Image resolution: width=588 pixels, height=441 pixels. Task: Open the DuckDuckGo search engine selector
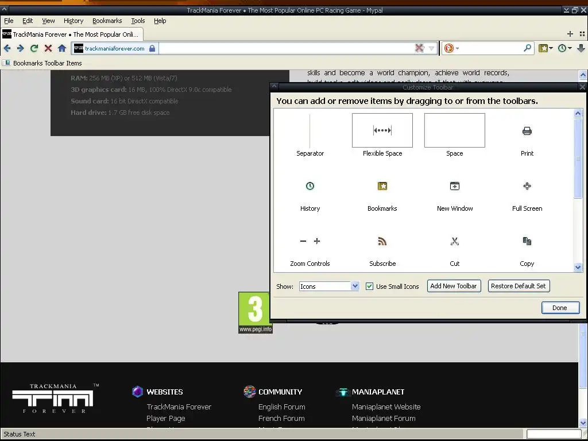(x=451, y=48)
